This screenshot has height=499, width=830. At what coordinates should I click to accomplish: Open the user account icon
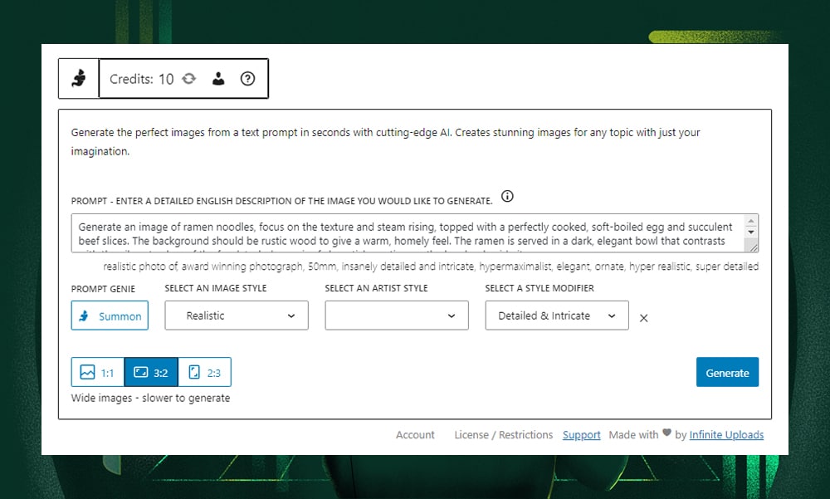click(x=218, y=79)
